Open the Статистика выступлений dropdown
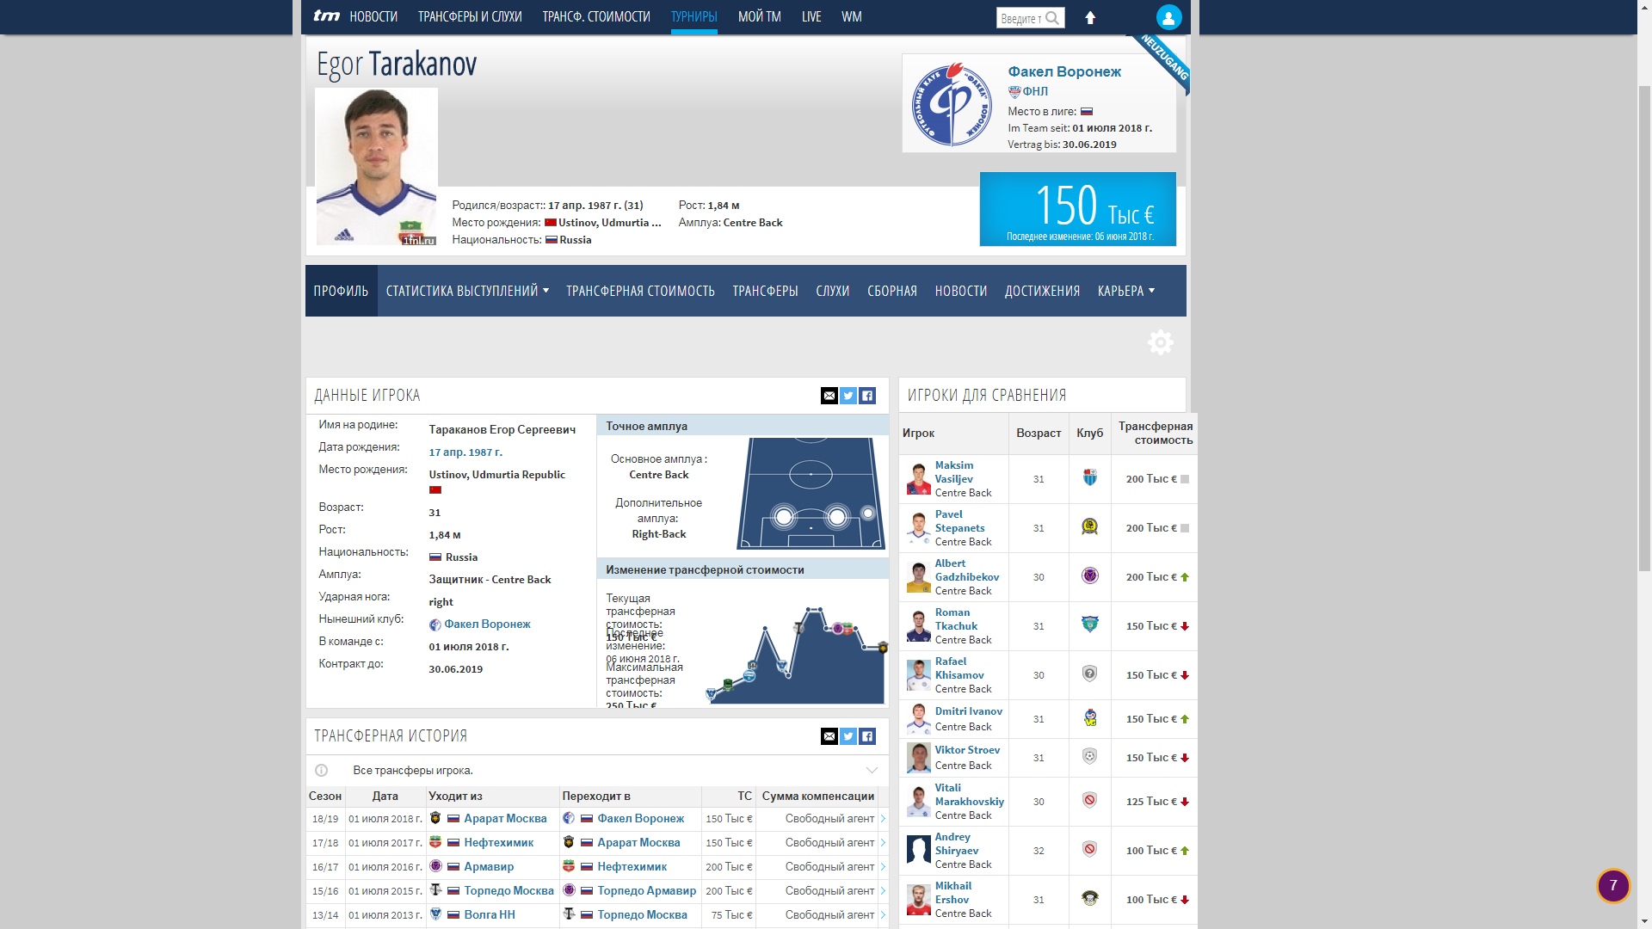 (467, 292)
